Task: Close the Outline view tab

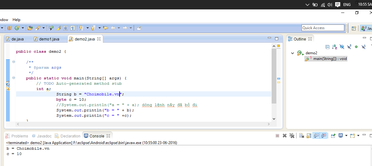Action: [x=310, y=39]
